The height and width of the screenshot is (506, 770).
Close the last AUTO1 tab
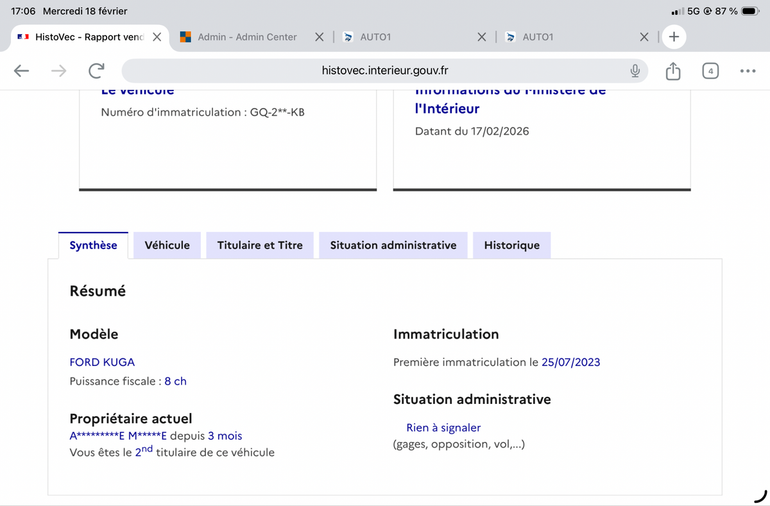coord(644,37)
